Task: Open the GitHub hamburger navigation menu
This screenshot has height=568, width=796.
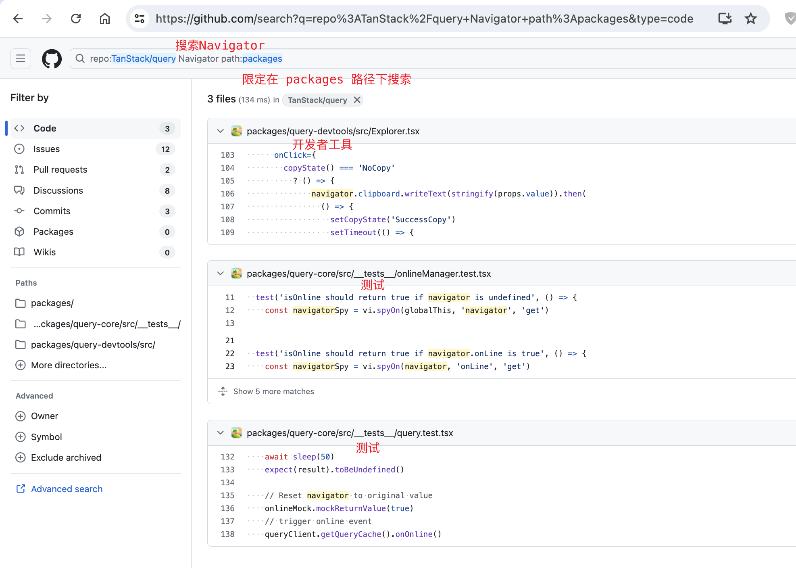Action: [21, 58]
